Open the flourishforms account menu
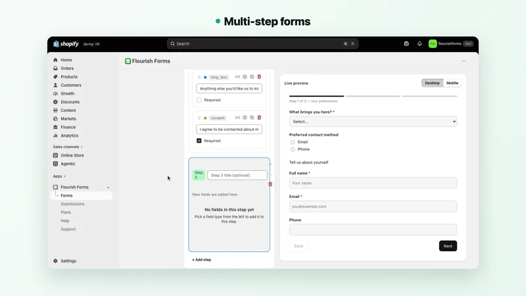Image resolution: width=526 pixels, height=296 pixels. (x=451, y=43)
